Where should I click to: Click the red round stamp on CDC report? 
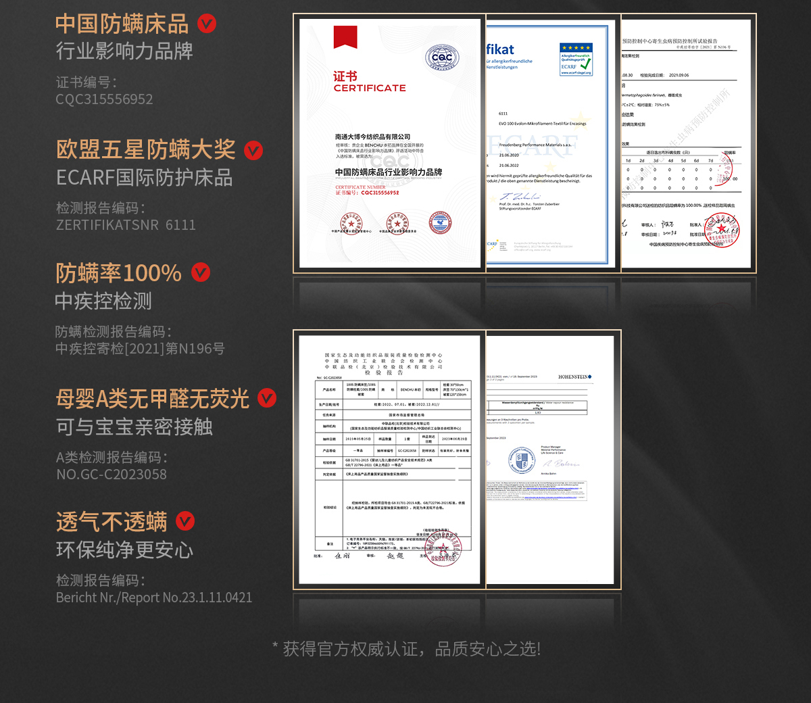tap(722, 231)
